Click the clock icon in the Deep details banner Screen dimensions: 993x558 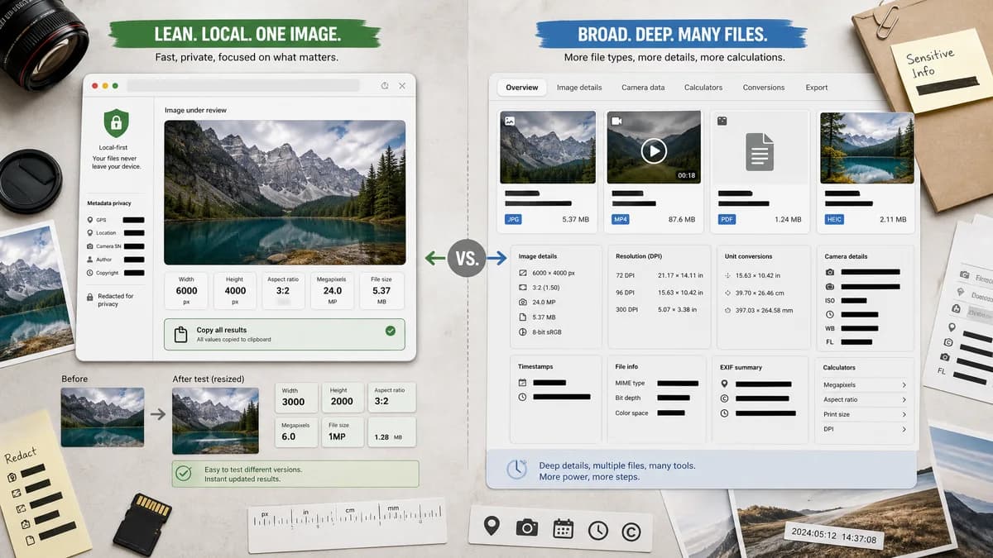[517, 469]
